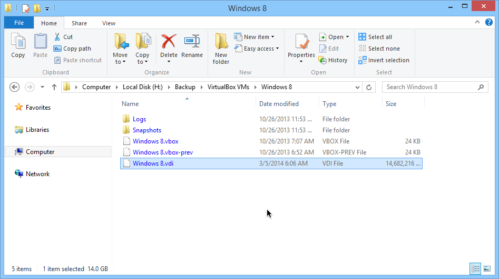Open the Copy to folder button
The image size is (499, 279).
point(142,49)
